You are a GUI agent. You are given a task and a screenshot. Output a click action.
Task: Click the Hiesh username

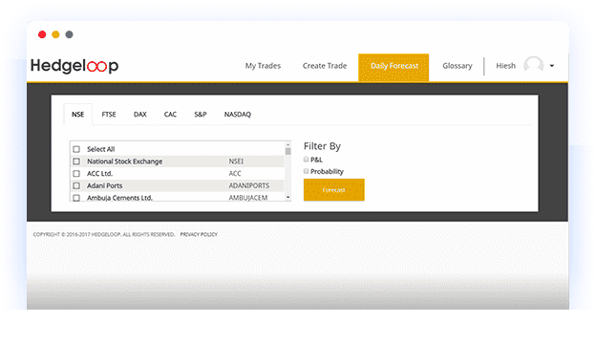click(506, 66)
